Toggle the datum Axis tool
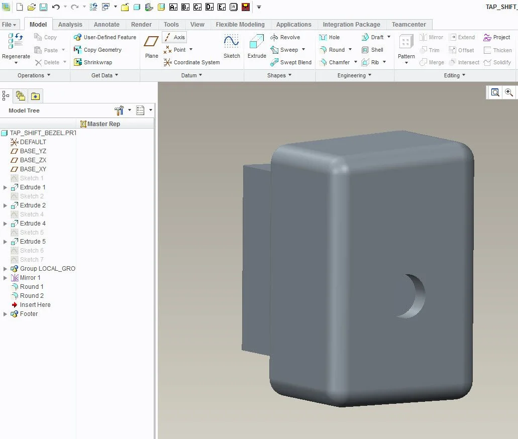Viewport: 518px width, 439px height. click(174, 37)
